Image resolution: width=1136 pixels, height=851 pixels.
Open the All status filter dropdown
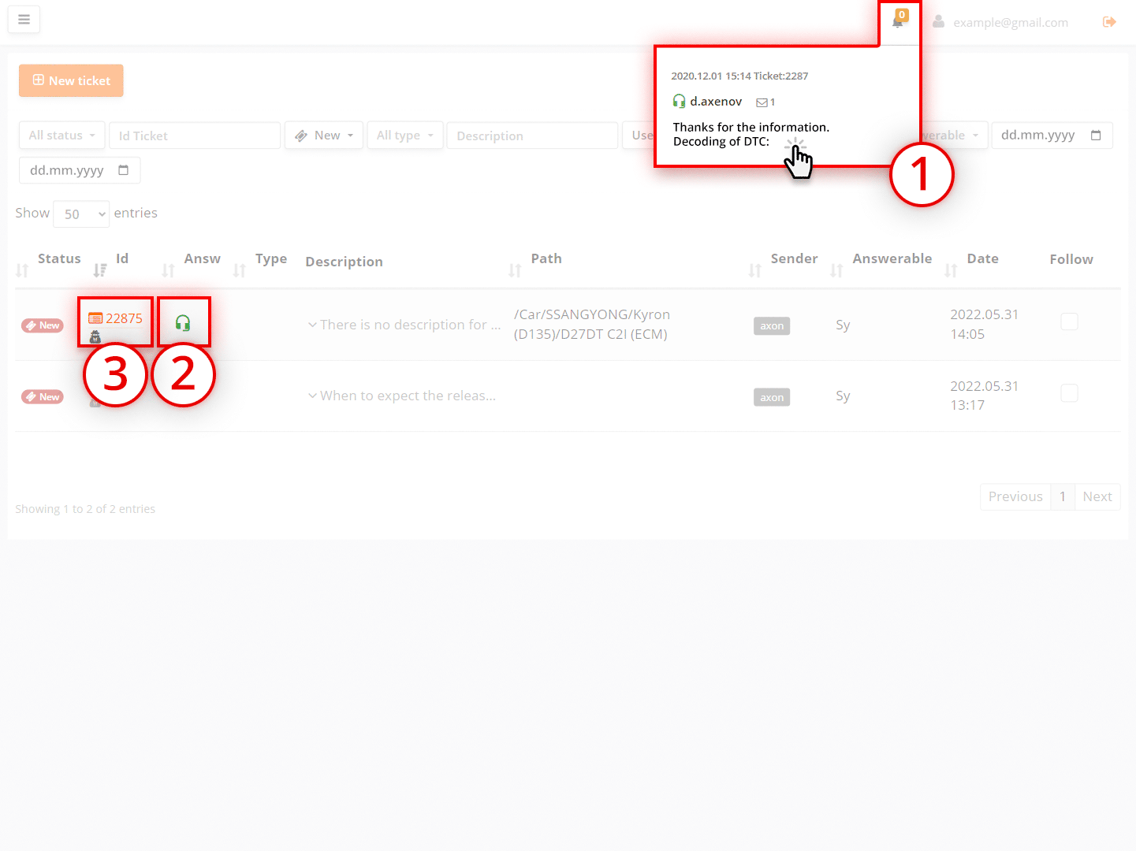pyautogui.click(x=61, y=136)
